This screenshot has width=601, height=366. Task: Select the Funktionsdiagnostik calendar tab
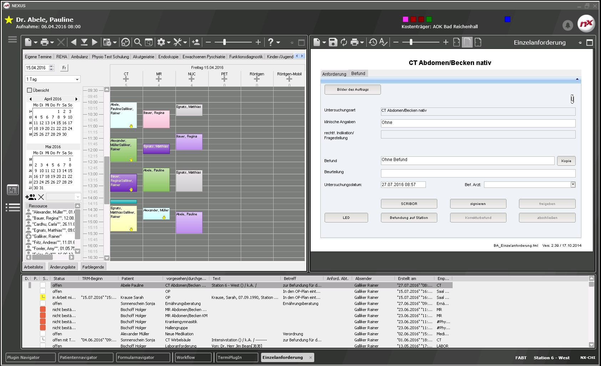pyautogui.click(x=246, y=57)
